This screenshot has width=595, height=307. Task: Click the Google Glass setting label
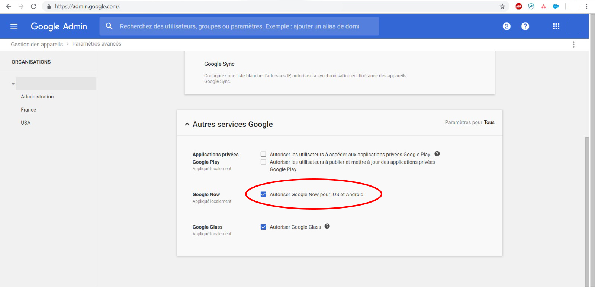[208, 227]
